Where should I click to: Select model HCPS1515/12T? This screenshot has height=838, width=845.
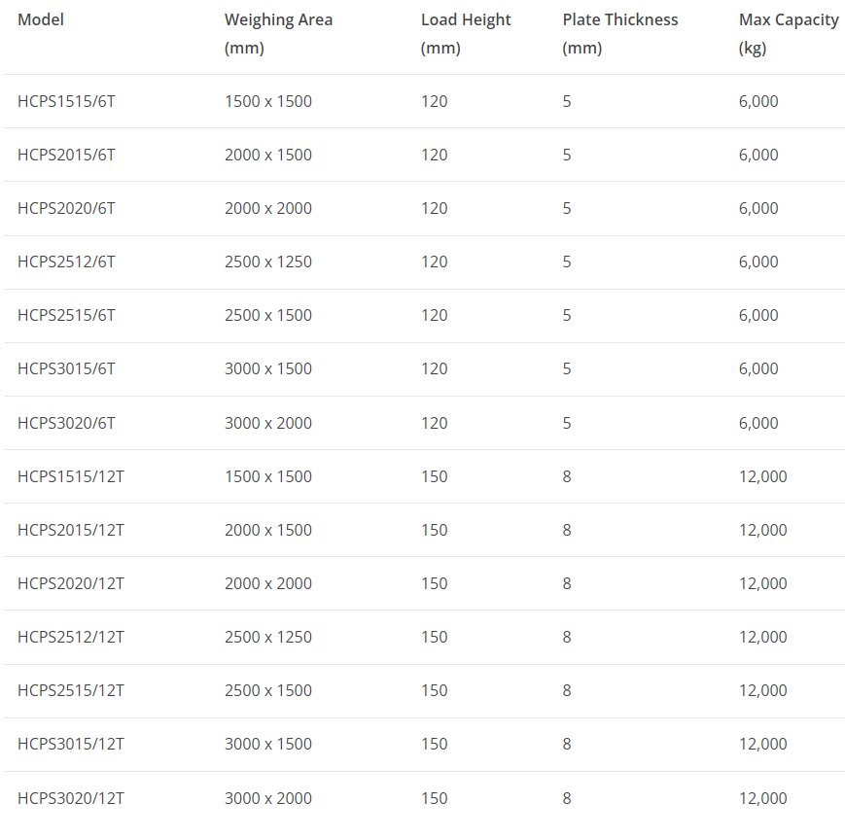click(x=71, y=476)
